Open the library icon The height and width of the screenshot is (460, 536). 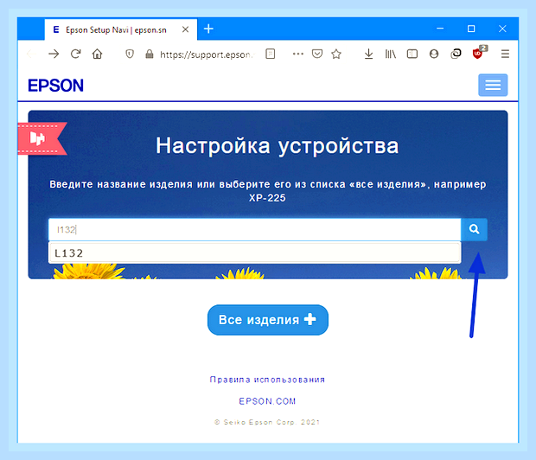click(391, 54)
